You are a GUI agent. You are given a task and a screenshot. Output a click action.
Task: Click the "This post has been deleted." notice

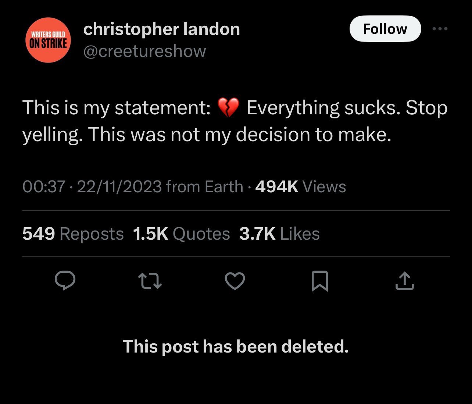235,346
